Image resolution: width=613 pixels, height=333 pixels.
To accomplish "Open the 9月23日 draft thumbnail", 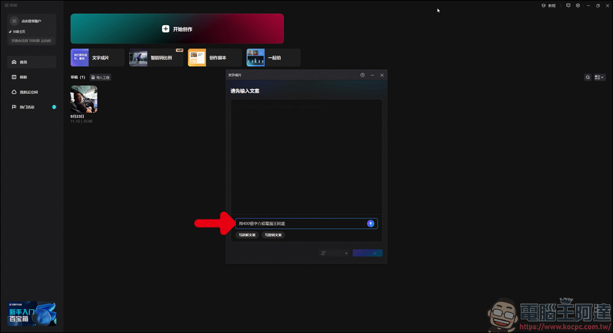I will tap(83, 99).
